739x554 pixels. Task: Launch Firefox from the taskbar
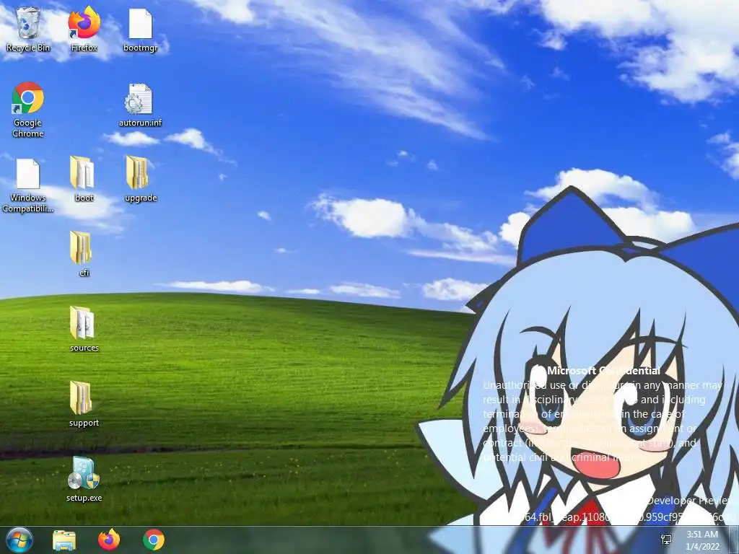[109, 540]
